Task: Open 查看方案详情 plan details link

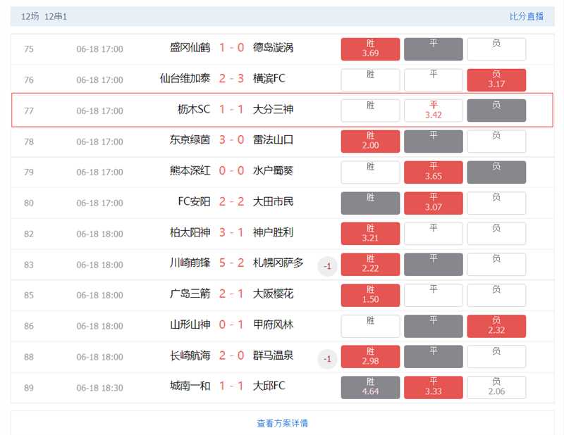Action: click(282, 423)
